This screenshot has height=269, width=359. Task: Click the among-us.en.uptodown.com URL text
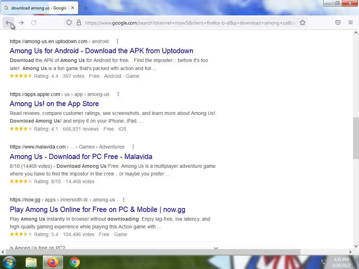click(x=48, y=41)
